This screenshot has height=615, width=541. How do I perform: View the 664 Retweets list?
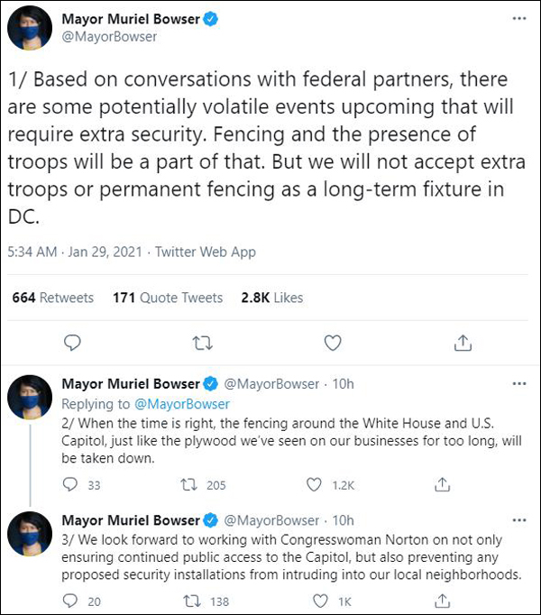(53, 298)
